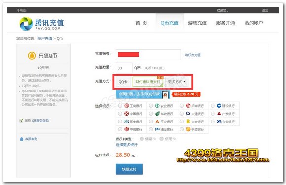Switch to the 服务开通 tab

tap(225, 23)
